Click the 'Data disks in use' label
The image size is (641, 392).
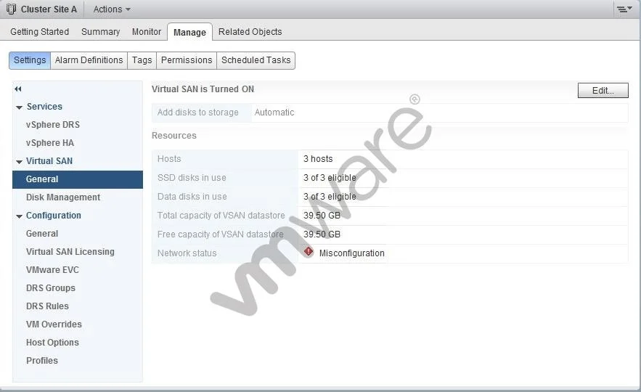click(192, 197)
